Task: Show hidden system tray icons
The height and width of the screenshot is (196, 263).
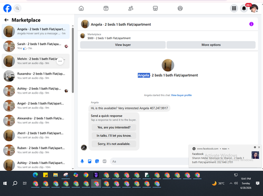Action: click(231, 183)
